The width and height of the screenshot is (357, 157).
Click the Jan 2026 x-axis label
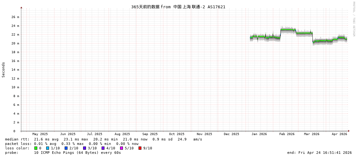[259, 134]
